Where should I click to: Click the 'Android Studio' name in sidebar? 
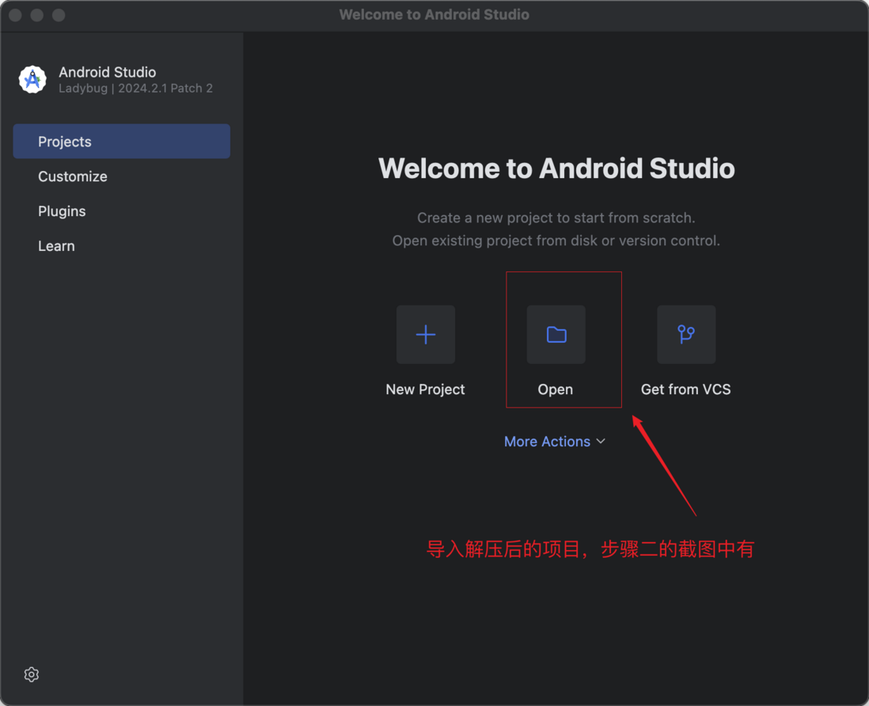[108, 72]
